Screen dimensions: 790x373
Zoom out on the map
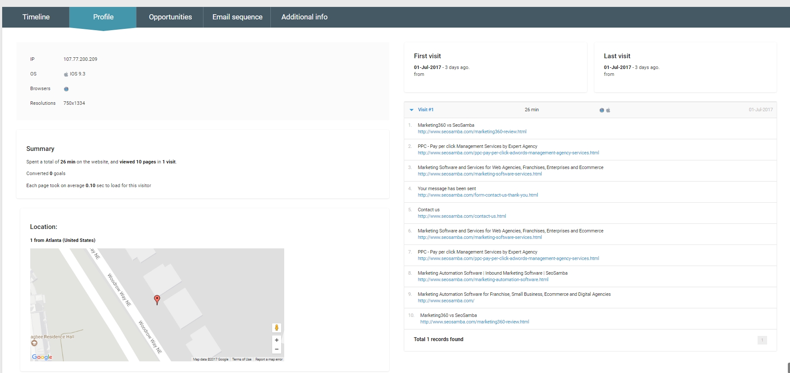tap(276, 349)
